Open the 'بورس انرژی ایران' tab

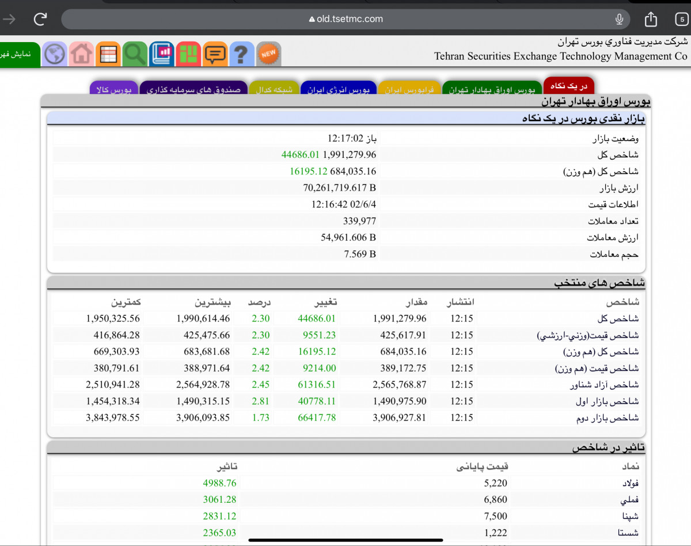coord(339,89)
